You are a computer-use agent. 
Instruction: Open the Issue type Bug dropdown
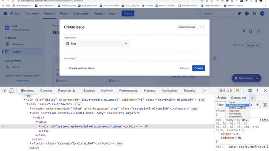(97, 44)
